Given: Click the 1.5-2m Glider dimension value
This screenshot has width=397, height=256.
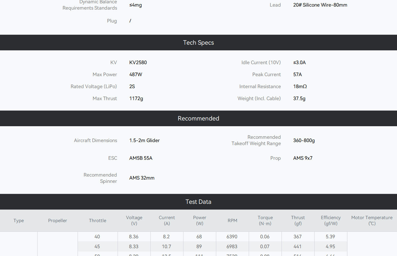Looking at the screenshot, I should [x=144, y=140].
